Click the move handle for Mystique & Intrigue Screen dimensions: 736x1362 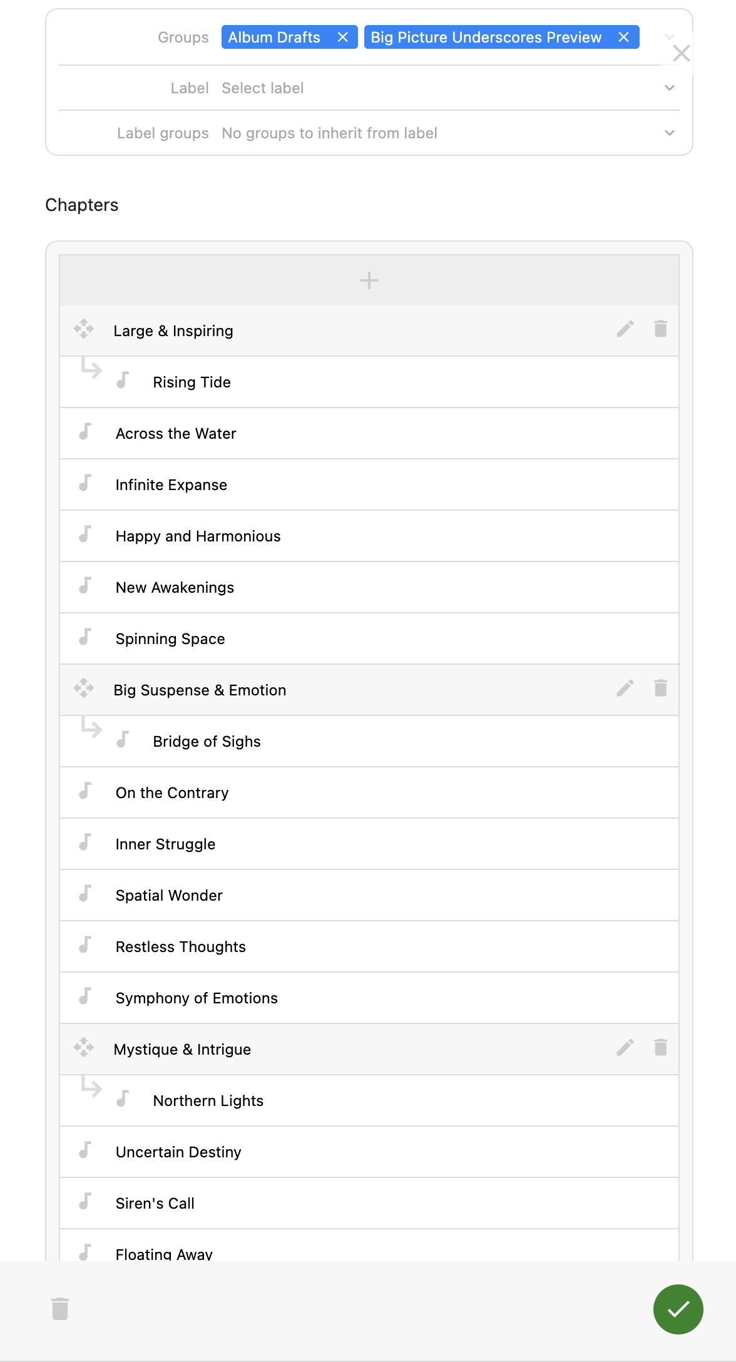84,1048
